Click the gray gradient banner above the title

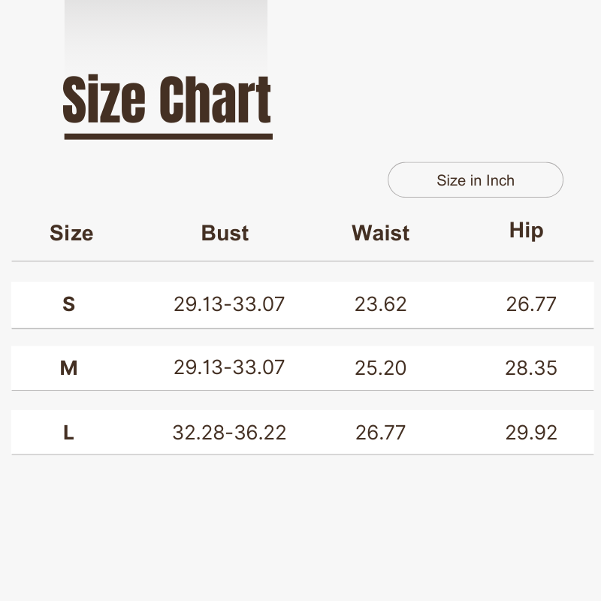pos(166,34)
